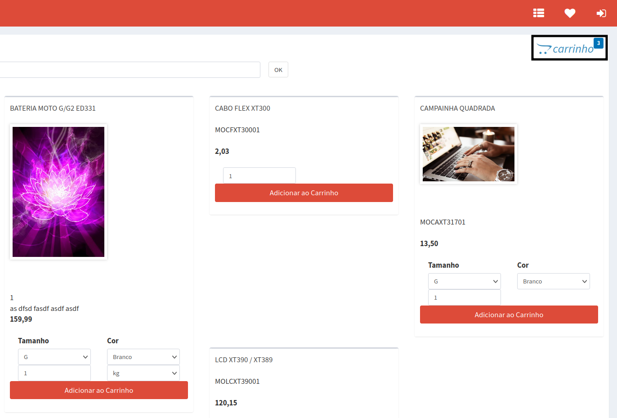The width and height of the screenshot is (617, 418).
Task: Add CAMPAINHA QUADRADA to cart
Action: 509,315
